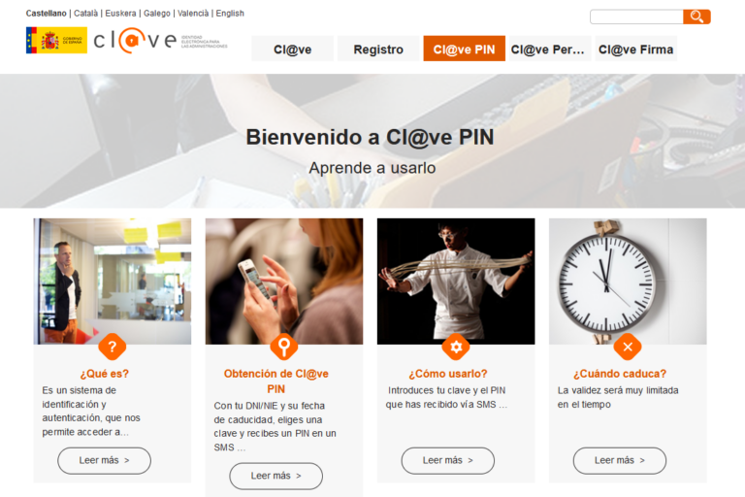Switch language to Català
Screen dimensions: 745x497
85,14
